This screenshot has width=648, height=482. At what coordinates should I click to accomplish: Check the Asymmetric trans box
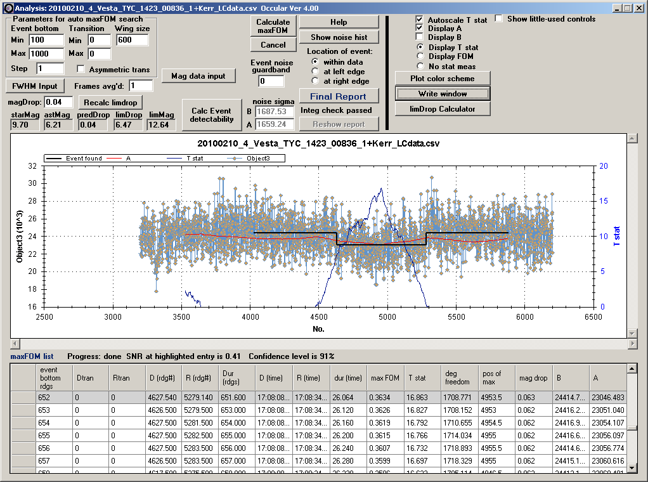point(81,69)
